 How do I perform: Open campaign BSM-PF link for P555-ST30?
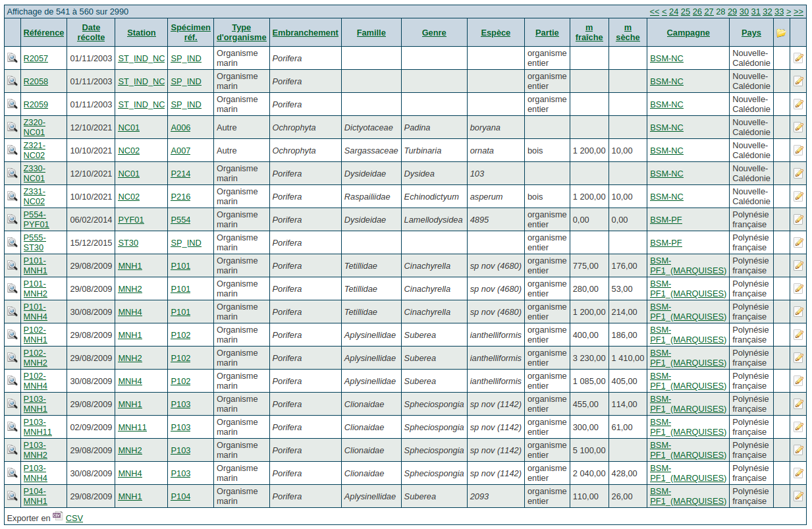666,242
